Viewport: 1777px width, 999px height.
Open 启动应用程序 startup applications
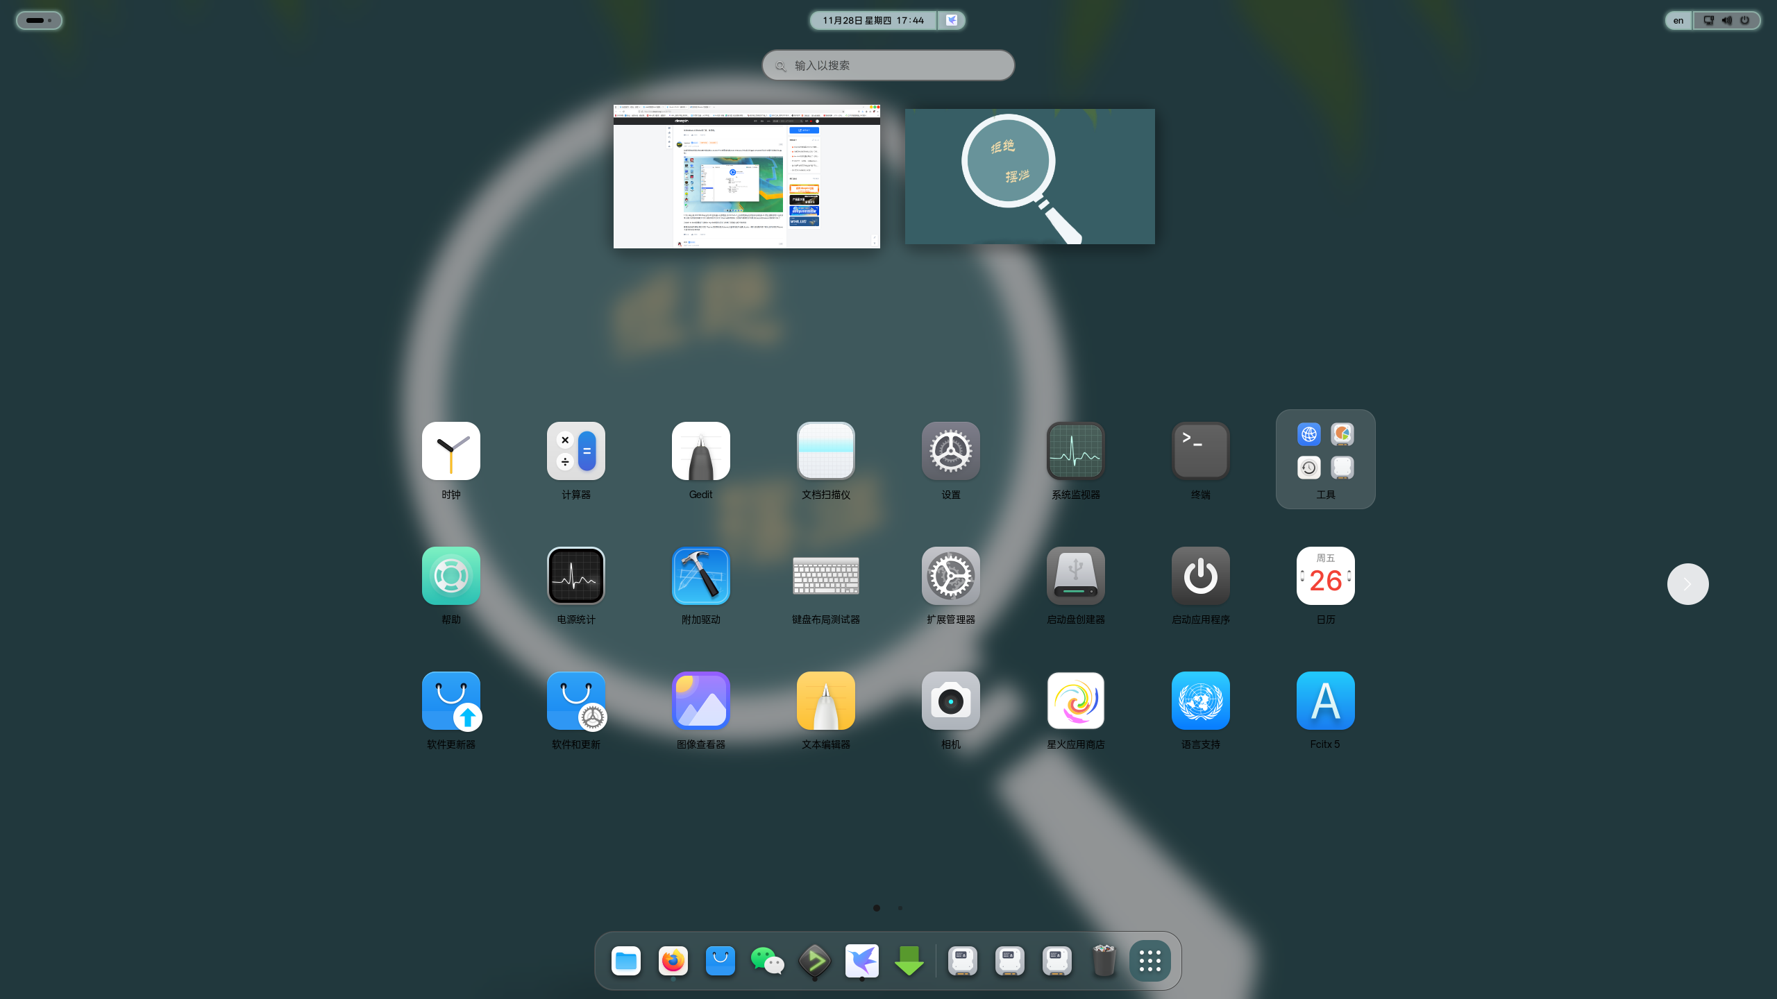click(x=1200, y=585)
